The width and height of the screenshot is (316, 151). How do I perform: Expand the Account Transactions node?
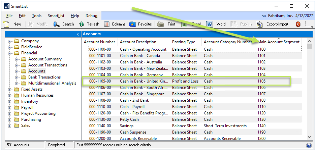click(x=17, y=65)
